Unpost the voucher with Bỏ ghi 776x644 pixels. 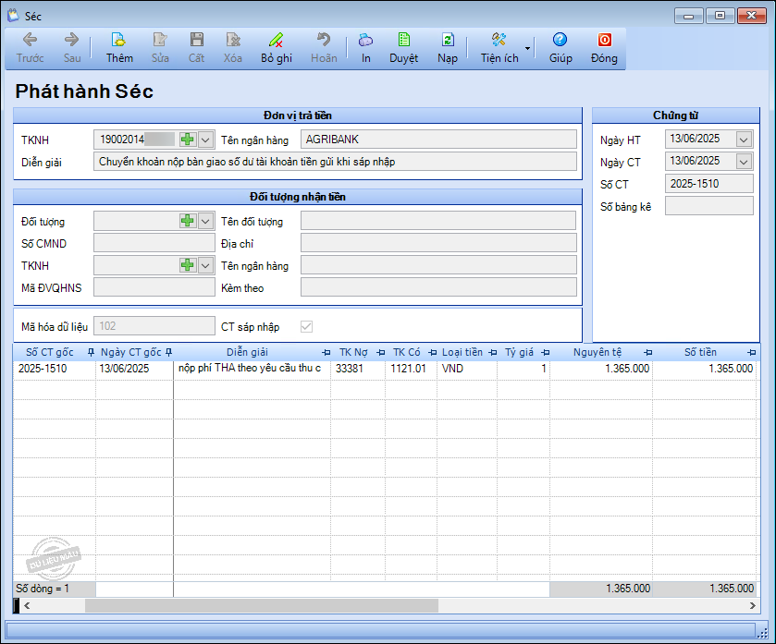coord(277,48)
